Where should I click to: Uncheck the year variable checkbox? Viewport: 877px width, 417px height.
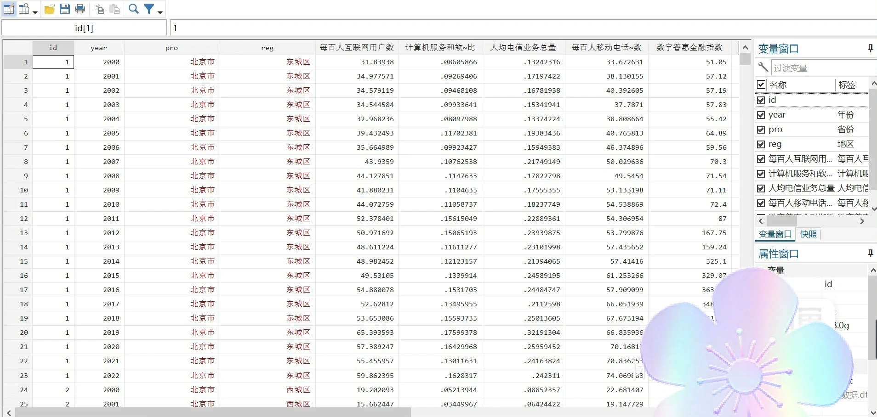tap(761, 115)
